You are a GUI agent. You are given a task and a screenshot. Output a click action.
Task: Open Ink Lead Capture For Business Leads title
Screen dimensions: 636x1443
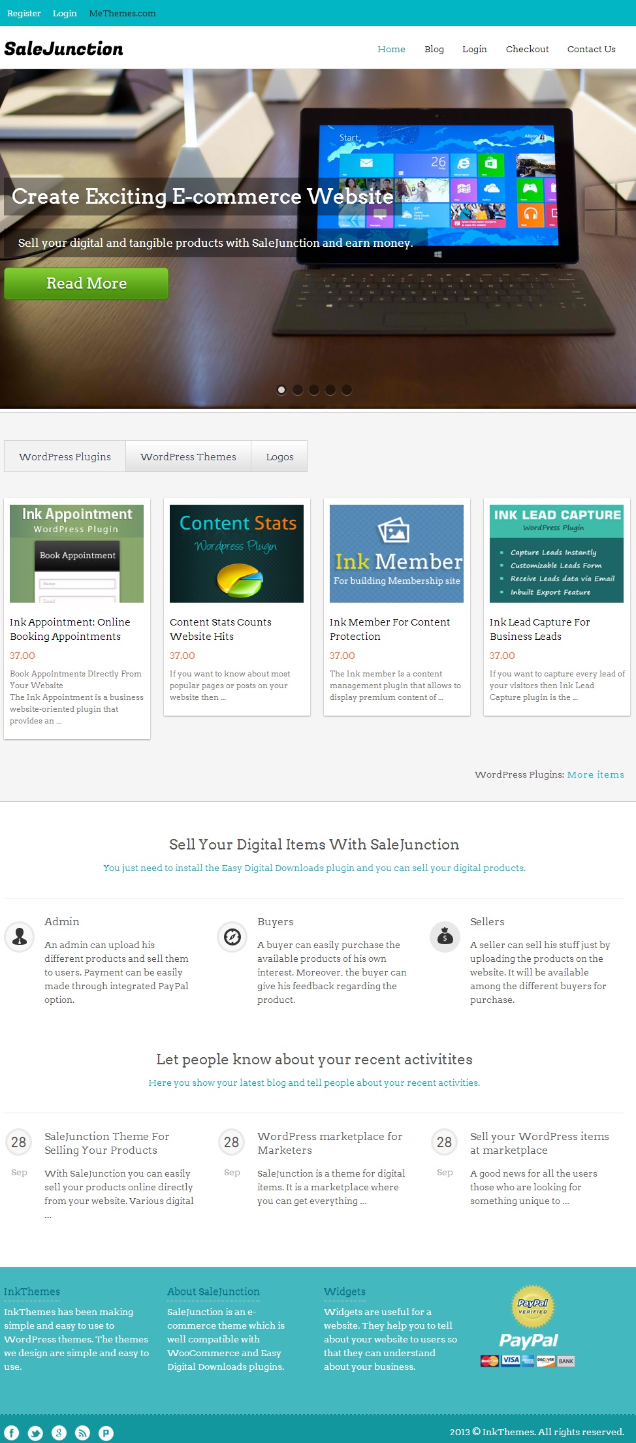pos(540,629)
